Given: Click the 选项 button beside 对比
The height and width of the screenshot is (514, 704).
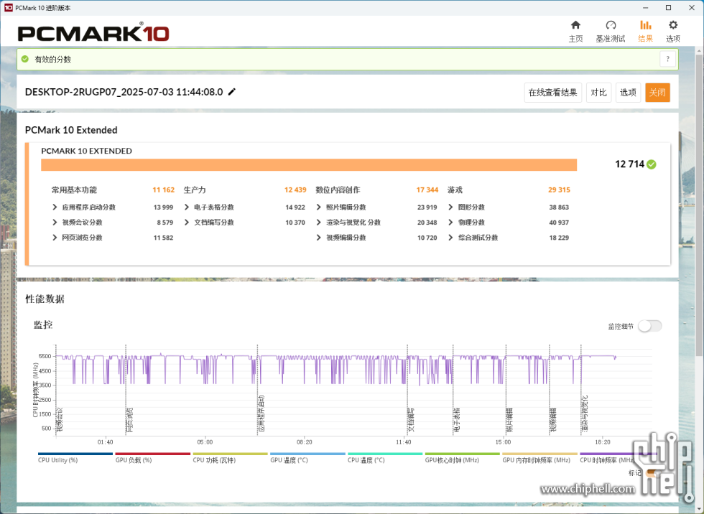Looking at the screenshot, I should (x=628, y=93).
